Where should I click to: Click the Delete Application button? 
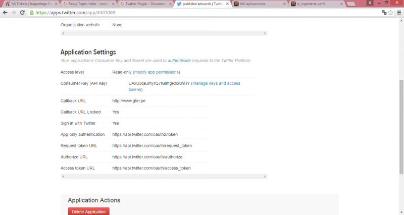coord(89,211)
